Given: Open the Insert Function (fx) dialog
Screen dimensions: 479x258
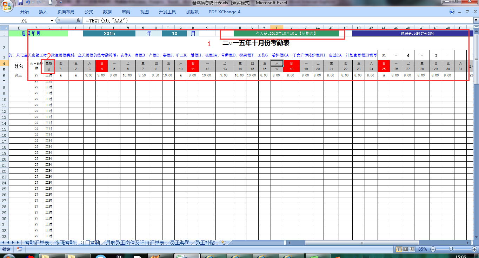Looking at the screenshot, I should point(78,21).
